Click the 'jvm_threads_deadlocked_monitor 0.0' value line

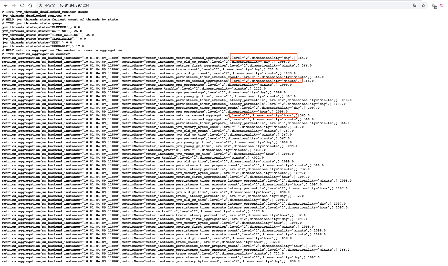(36, 16)
